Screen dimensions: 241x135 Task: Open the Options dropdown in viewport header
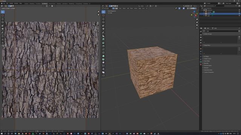point(195,6)
